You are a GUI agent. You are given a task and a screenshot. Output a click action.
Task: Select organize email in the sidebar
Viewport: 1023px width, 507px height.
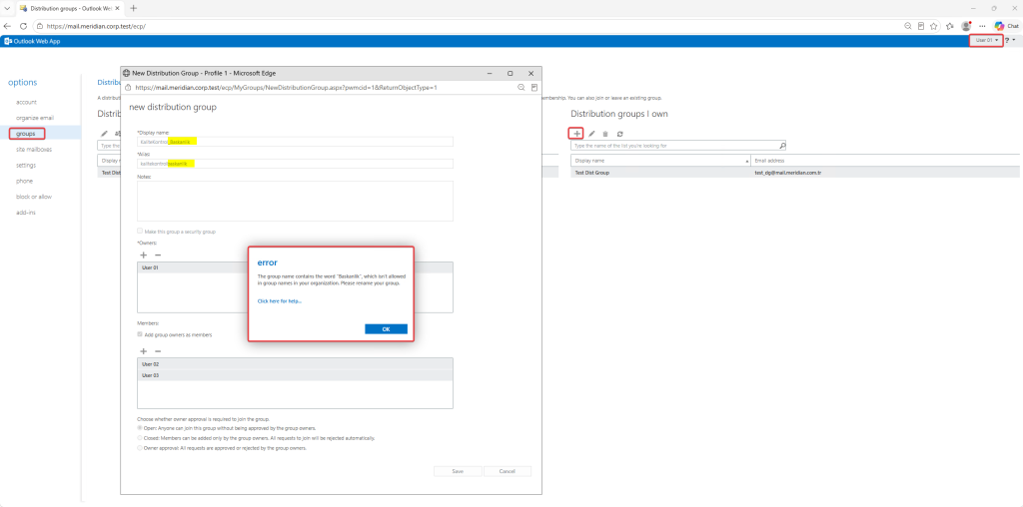pos(35,118)
